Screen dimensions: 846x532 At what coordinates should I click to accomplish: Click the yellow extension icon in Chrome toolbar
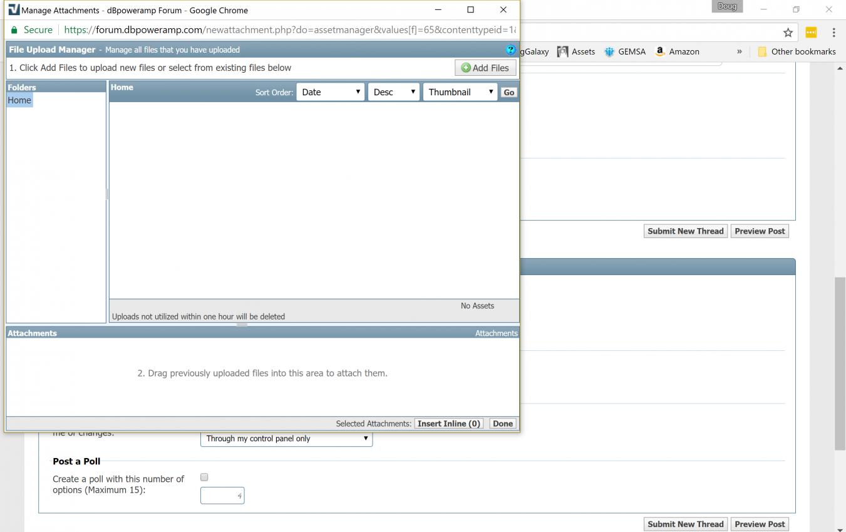(x=811, y=33)
